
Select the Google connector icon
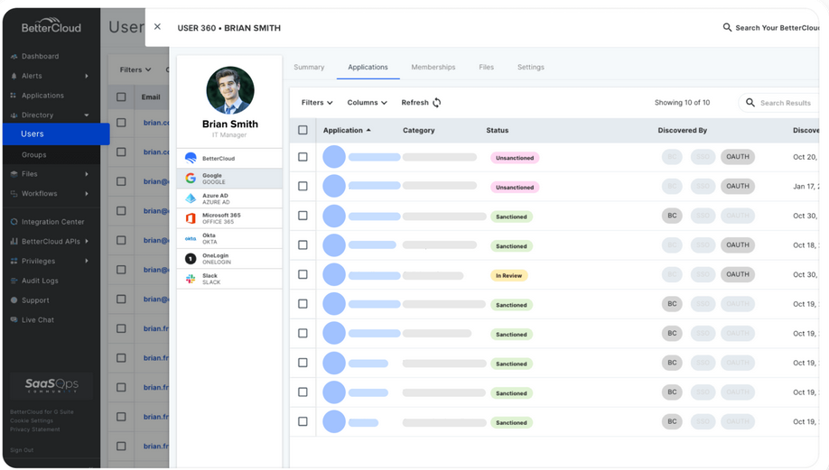pos(191,179)
